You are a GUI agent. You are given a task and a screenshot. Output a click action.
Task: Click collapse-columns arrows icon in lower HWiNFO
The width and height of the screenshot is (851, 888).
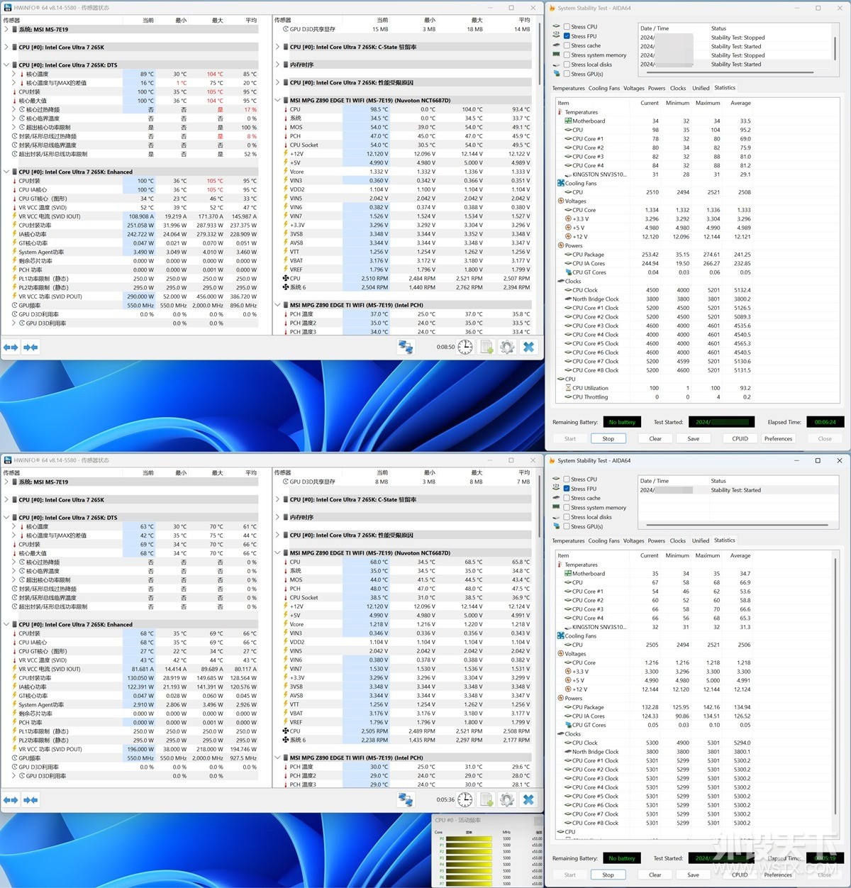[30, 800]
